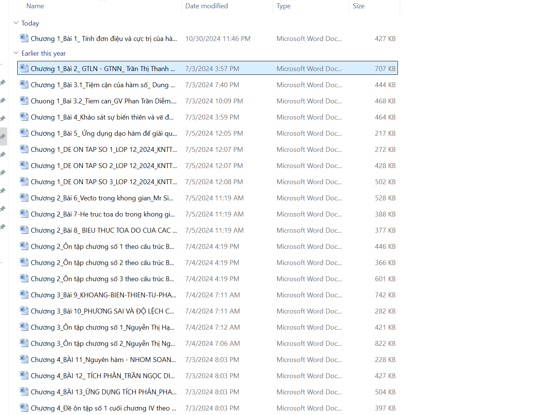538x415 pixels.
Task: Click Word icon of Chương 2_Ôn tập chương số 3
Action: click(x=24, y=278)
